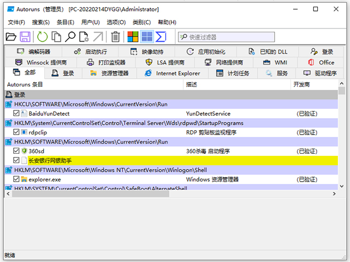Switch to the 驱动程序 tab
Image resolution: width=350 pixels, height=262 pixels.
pyautogui.click(x=319, y=73)
